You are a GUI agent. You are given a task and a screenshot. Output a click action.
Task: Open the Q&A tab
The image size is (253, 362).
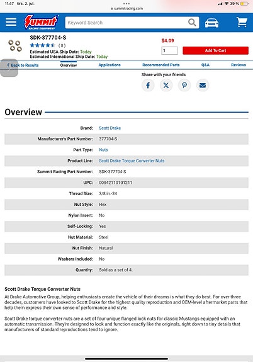pos(205,65)
